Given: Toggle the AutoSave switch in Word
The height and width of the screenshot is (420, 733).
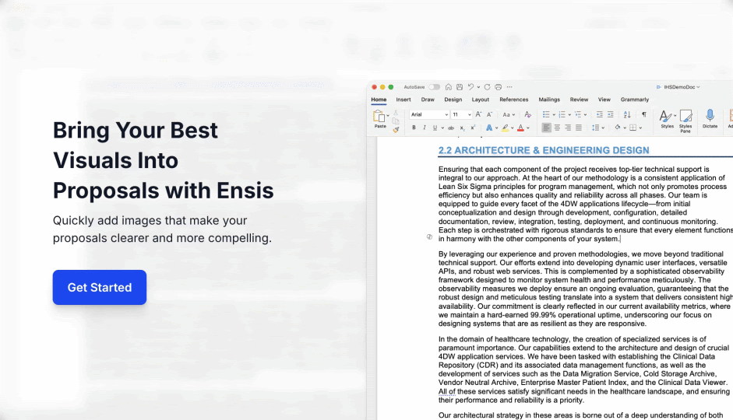Looking at the screenshot, I should (435, 87).
